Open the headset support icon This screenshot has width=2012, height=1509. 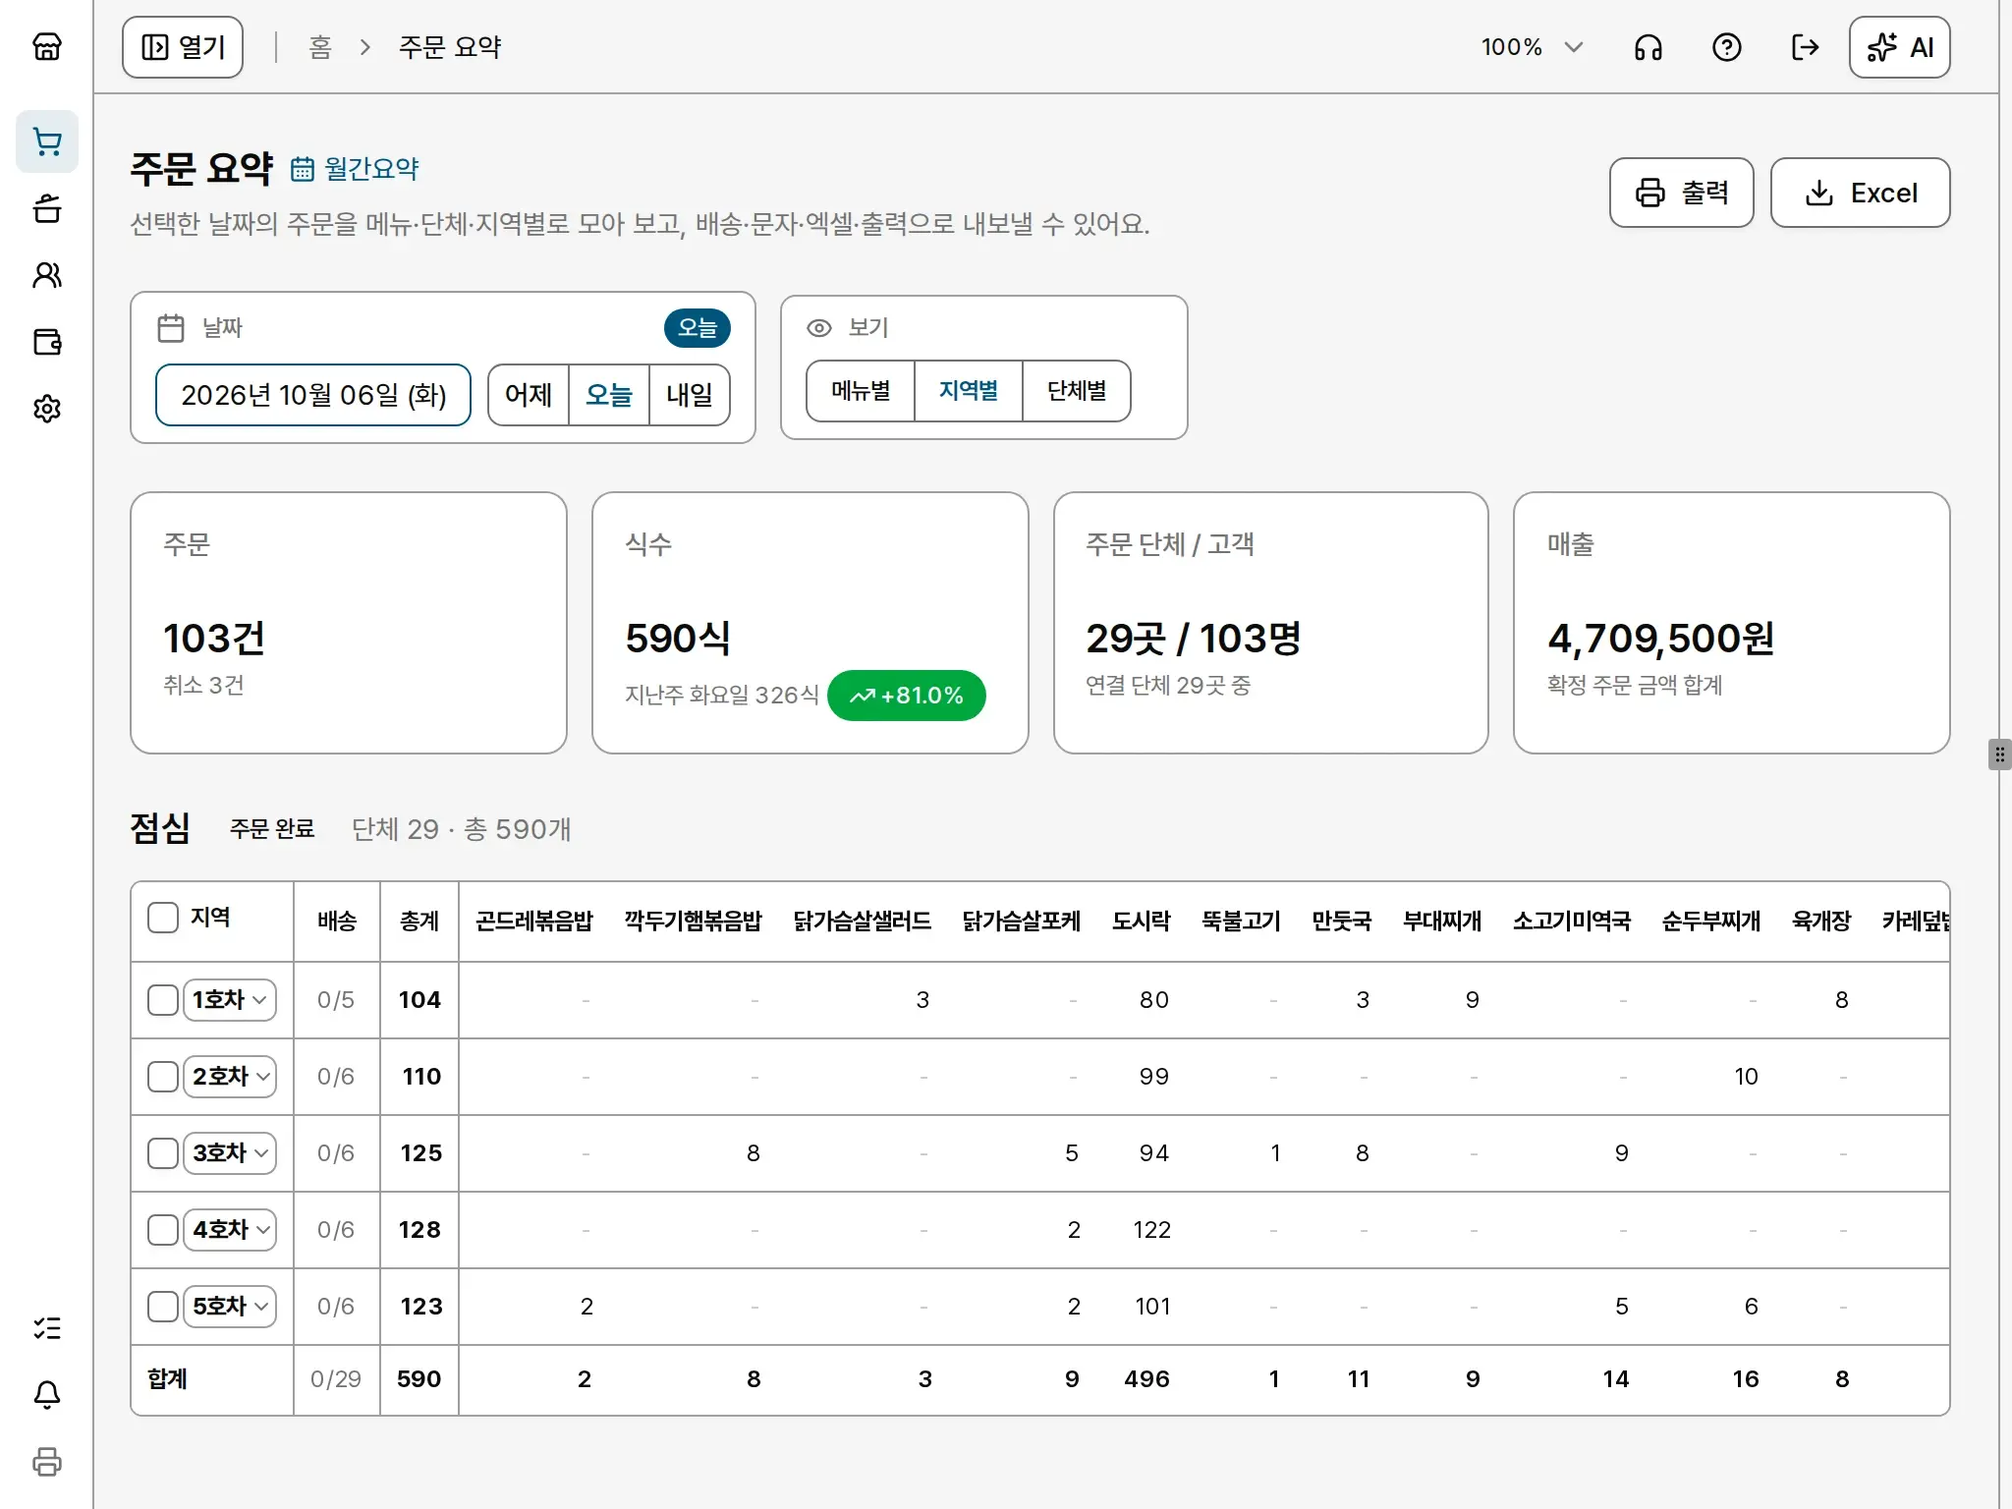tap(1649, 47)
